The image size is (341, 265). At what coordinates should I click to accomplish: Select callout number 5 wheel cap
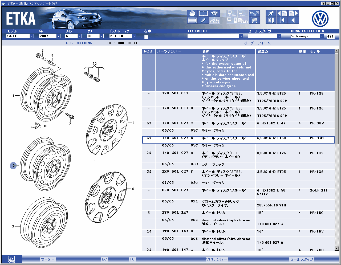tap(133, 122)
